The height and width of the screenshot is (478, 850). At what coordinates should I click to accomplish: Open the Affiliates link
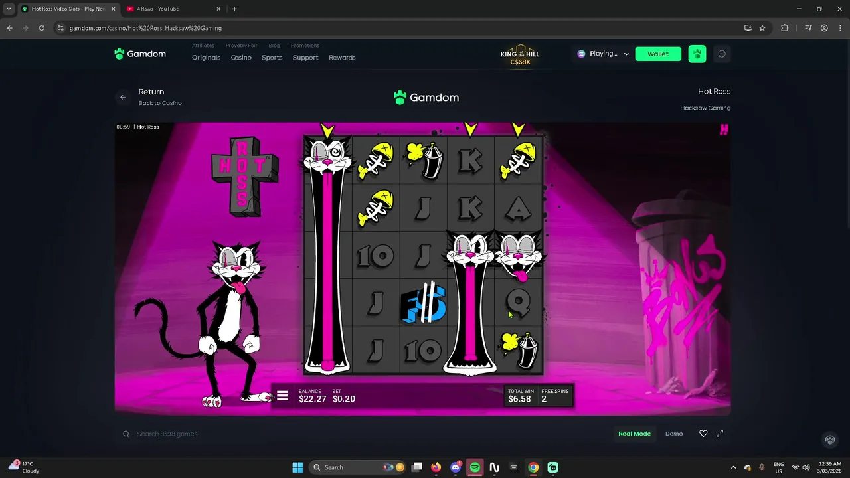[x=203, y=46]
